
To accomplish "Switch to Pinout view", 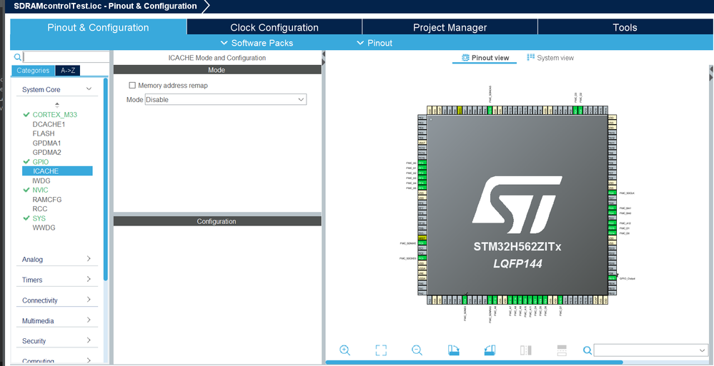I will click(x=485, y=58).
